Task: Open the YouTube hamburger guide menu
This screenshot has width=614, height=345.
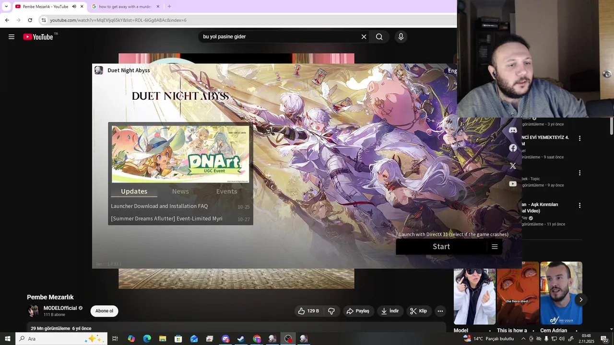Action: (12, 37)
